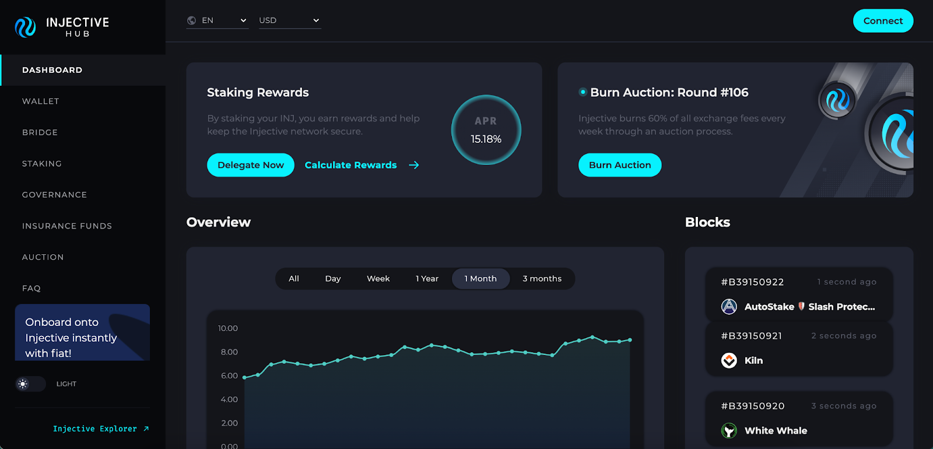Viewport: 933px width, 449px height.
Task: Click the 10.00 chart axis label
Action: click(x=228, y=328)
